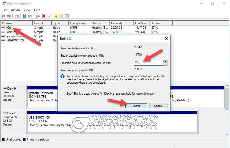Click Show/Hide Console Tree toolbar icon
The height and width of the screenshot is (148, 230).
[x=17, y=16]
